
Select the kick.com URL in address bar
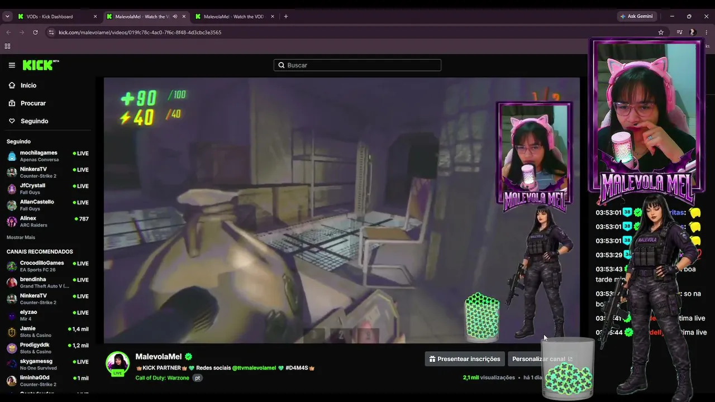pyautogui.click(x=140, y=32)
